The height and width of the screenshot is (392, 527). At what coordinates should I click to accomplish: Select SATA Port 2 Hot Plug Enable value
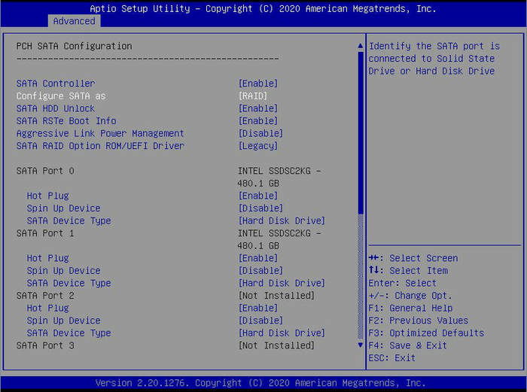click(x=257, y=308)
